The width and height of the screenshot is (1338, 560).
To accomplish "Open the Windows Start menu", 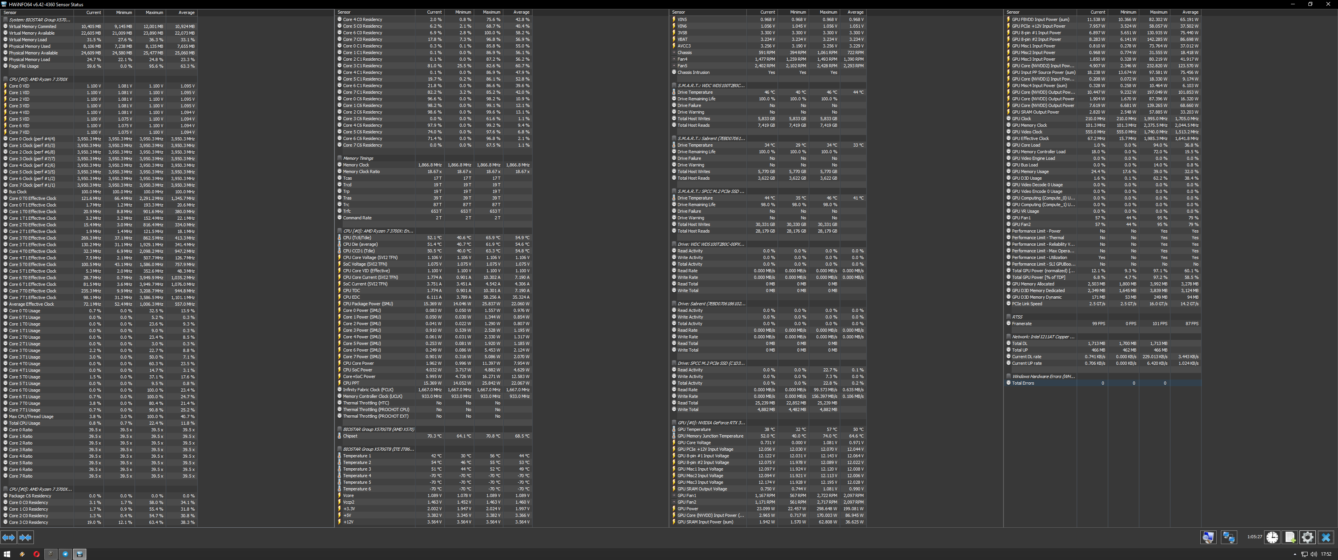I will pos(7,554).
